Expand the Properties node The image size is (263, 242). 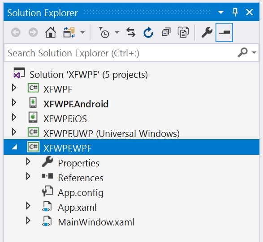coord(28,161)
